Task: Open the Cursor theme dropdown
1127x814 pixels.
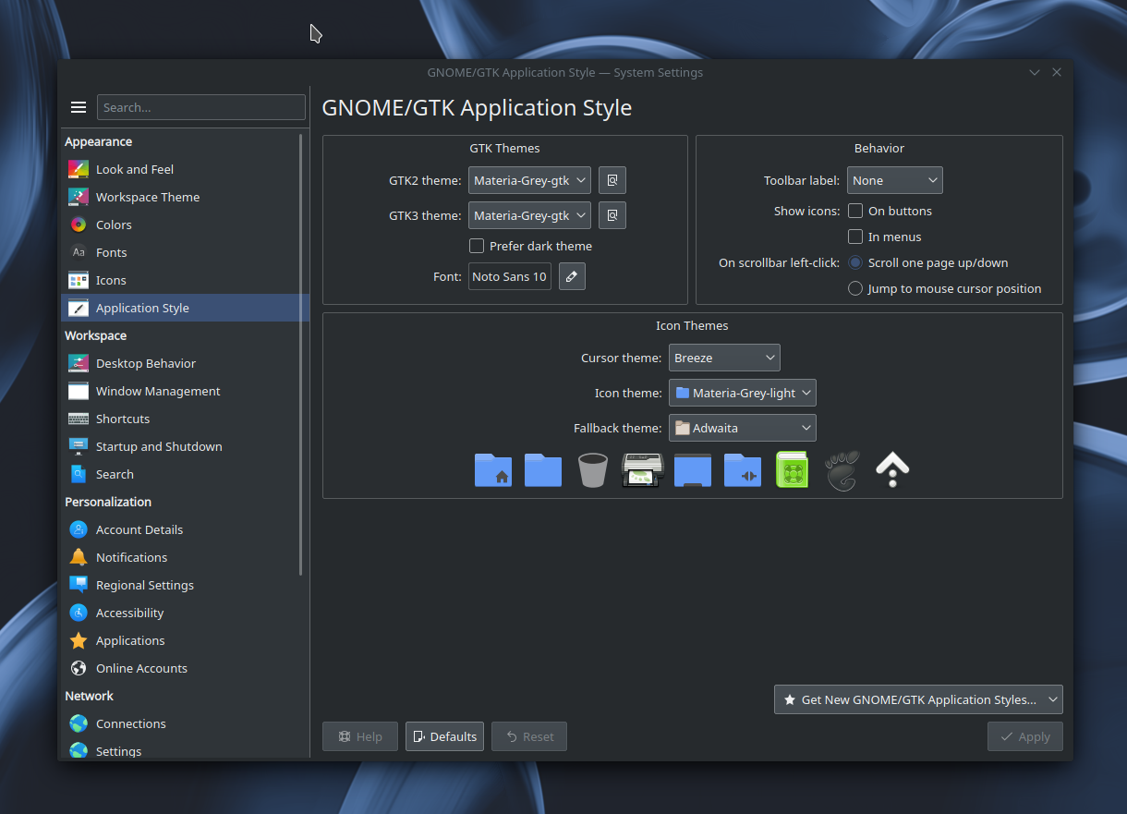Action: tap(724, 358)
